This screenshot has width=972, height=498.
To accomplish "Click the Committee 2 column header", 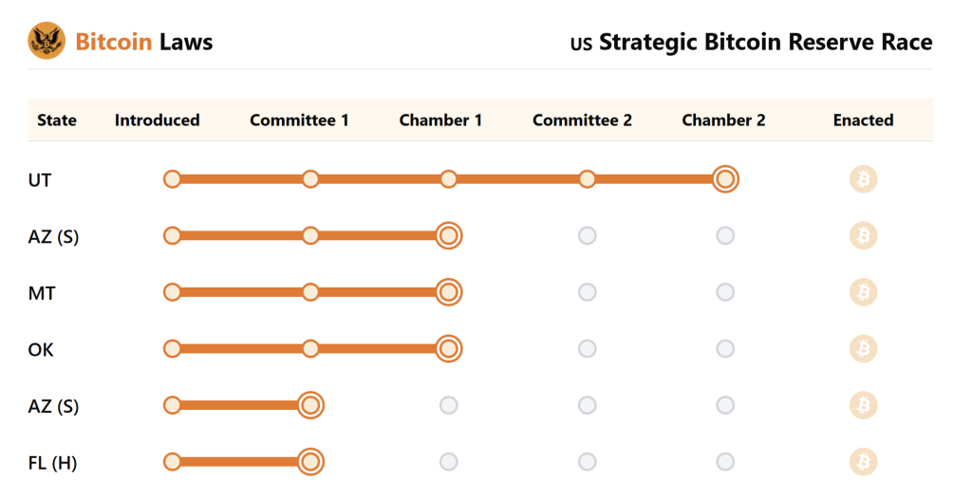I will pos(582,120).
